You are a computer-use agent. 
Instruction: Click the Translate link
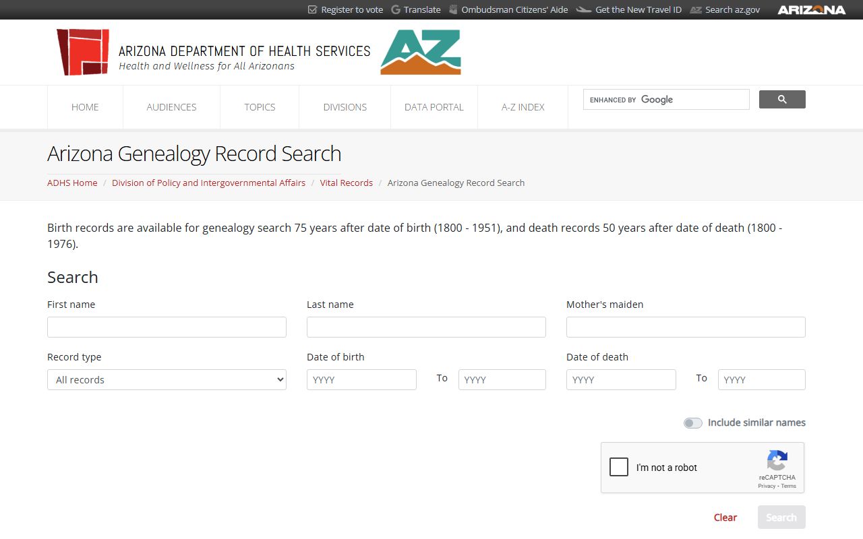click(422, 9)
